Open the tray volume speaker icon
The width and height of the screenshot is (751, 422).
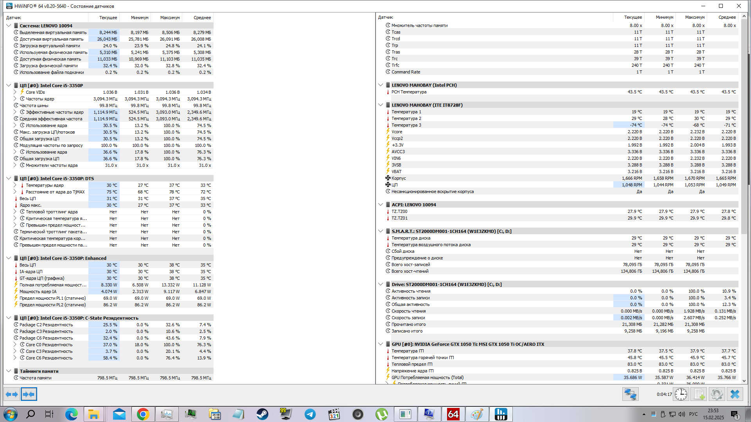coord(682,414)
